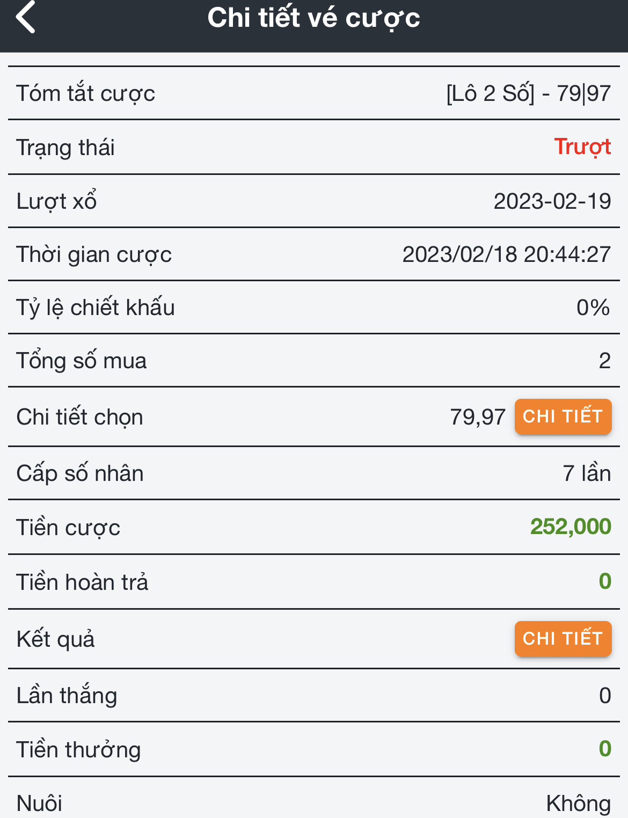Viewport: 628px width, 818px height.
Task: Select the bet time 2023/02/18 20:44:27
Action: [x=506, y=254]
